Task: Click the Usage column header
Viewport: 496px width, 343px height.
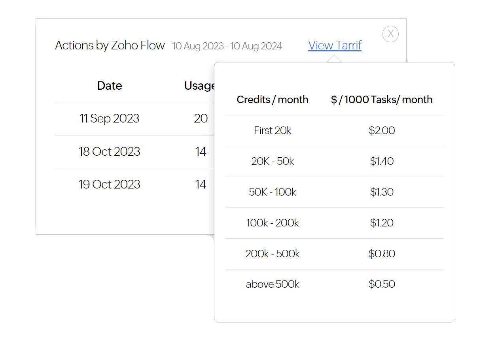Action: click(199, 86)
